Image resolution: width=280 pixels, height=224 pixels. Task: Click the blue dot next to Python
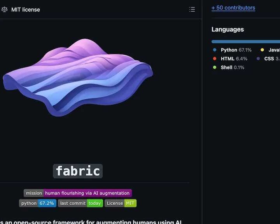(x=215, y=50)
